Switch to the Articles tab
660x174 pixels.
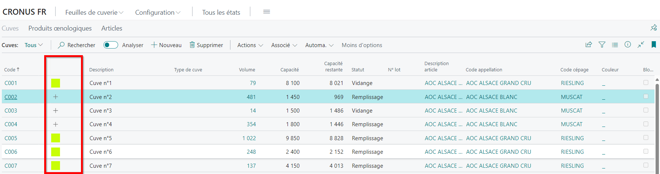(x=112, y=28)
